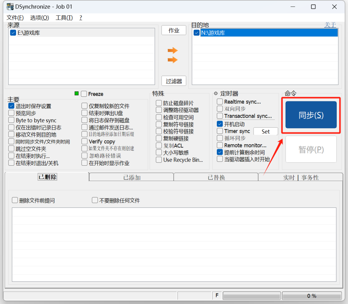Screen dimensions: 348x304
Task: Click the 作业 button
Action: (x=174, y=30)
